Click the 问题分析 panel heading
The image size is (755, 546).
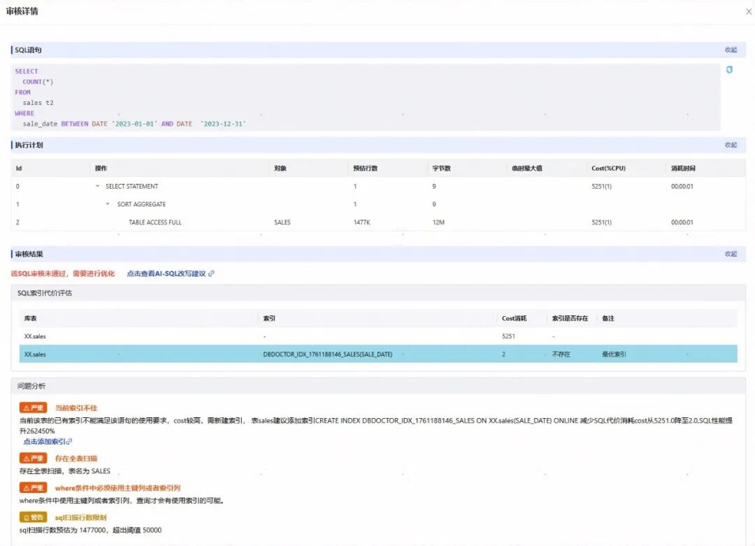tap(31, 386)
